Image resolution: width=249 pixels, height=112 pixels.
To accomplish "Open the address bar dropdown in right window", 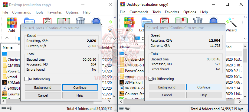I will (245, 39).
